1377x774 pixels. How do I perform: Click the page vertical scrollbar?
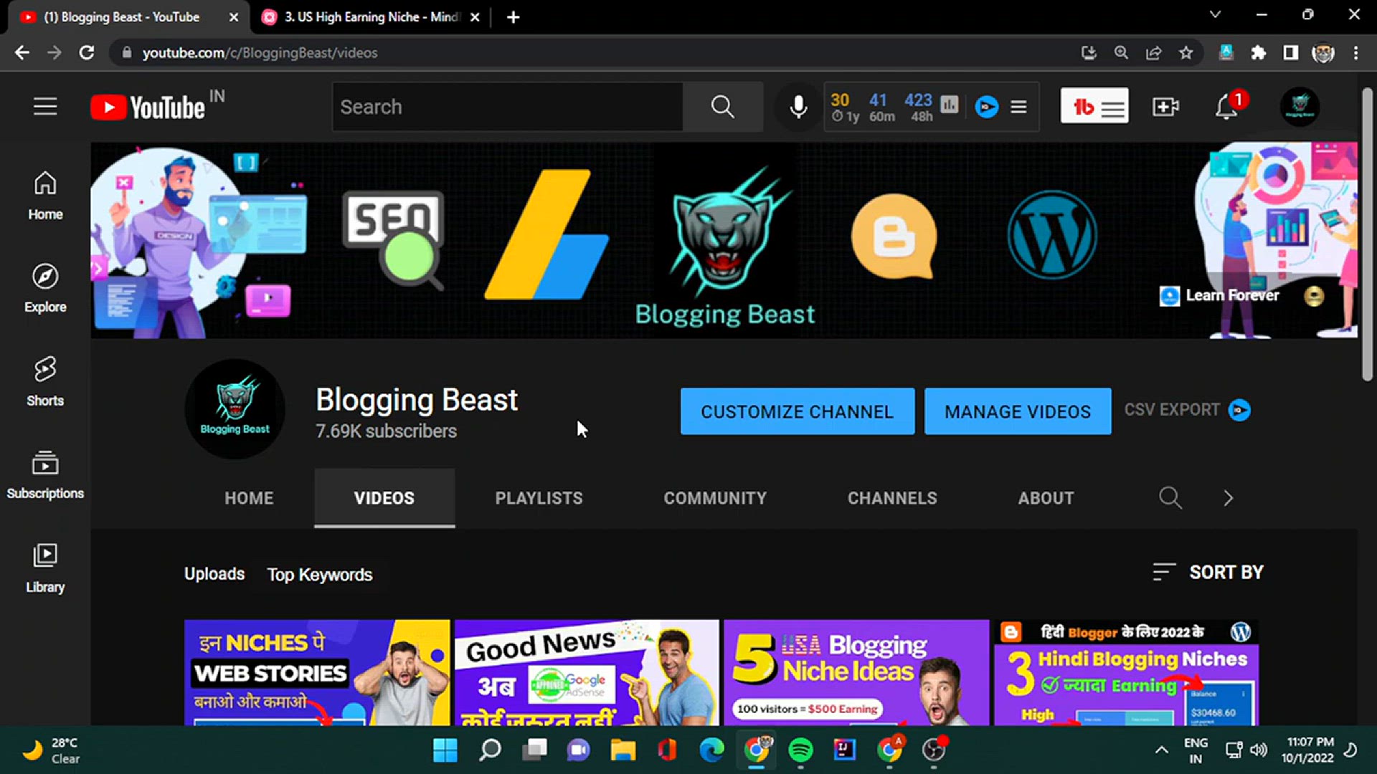(1367, 236)
